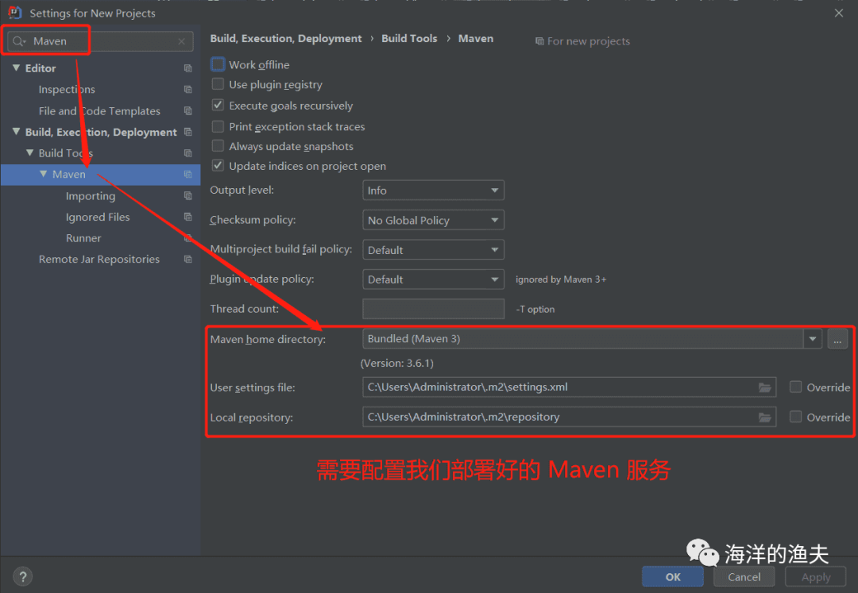858x593 pixels.
Task: Click Cancel button
Action: pyautogui.click(x=744, y=576)
